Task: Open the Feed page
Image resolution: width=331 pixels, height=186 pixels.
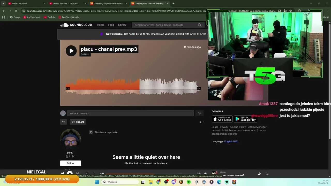Action: 111,25
